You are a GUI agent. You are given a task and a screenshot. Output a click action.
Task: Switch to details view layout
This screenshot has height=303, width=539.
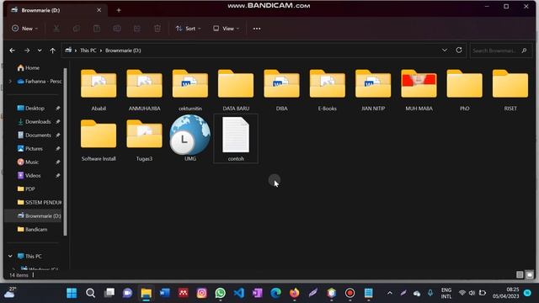pyautogui.click(x=520, y=274)
